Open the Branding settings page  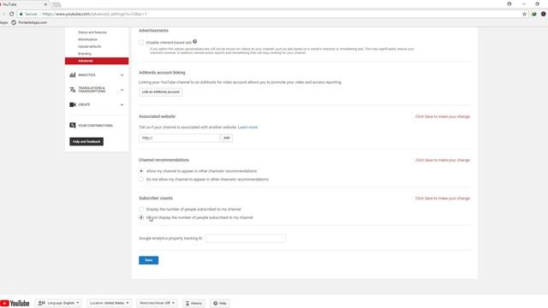(85, 54)
